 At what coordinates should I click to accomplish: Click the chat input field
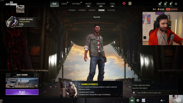[156, 93]
